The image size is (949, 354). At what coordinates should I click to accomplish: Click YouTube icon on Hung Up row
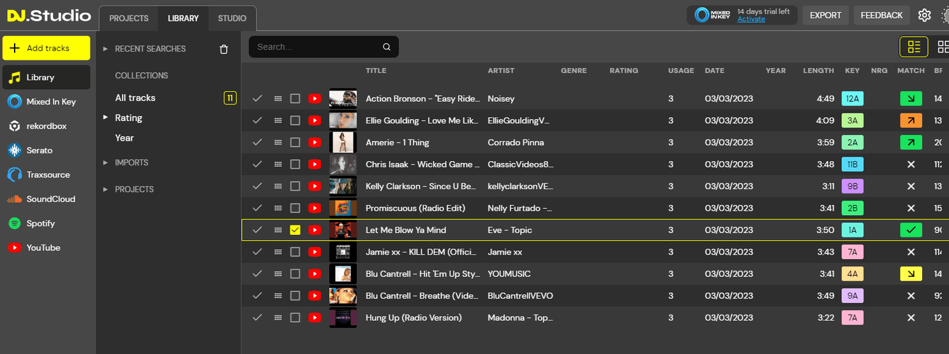point(314,317)
